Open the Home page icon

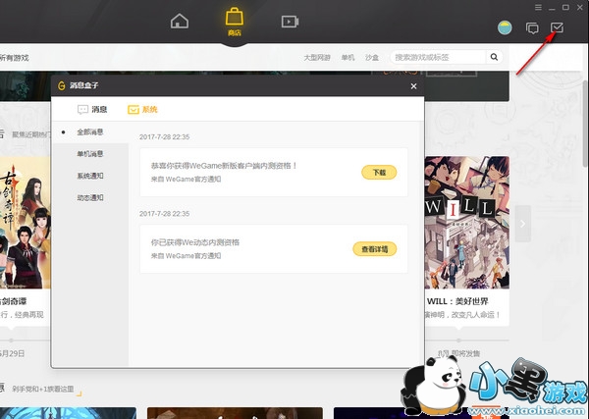(x=179, y=22)
